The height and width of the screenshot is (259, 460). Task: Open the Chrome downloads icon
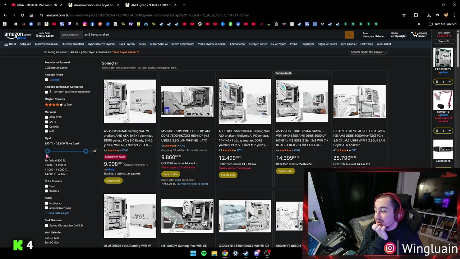tap(429, 15)
